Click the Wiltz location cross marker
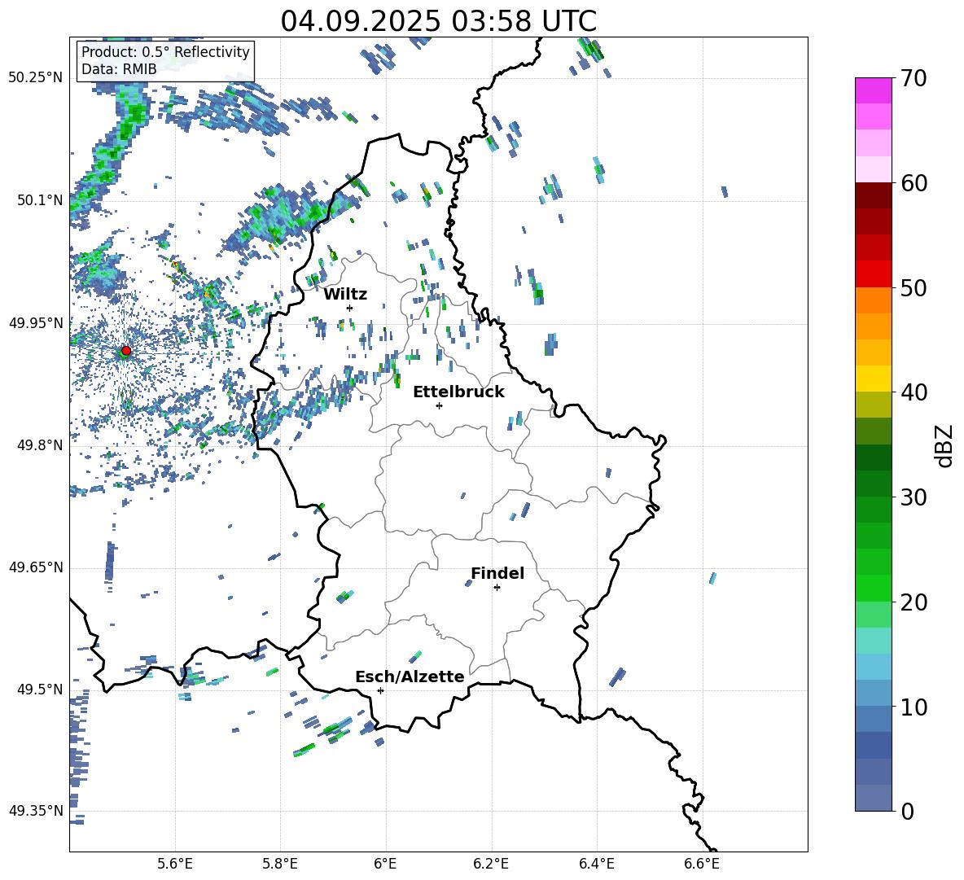The height and width of the screenshot is (880, 964). pos(350,308)
